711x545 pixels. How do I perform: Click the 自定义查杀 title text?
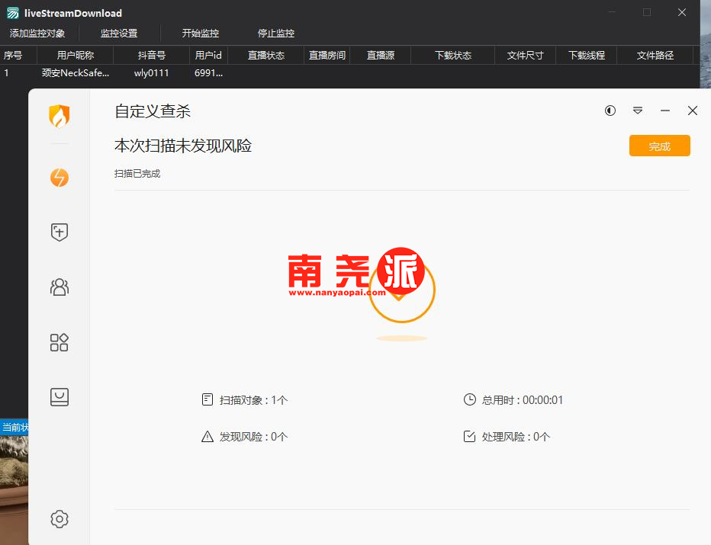pos(153,111)
